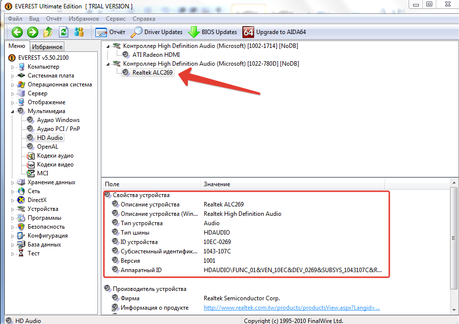Switch to the Избранное tab

coord(47,47)
